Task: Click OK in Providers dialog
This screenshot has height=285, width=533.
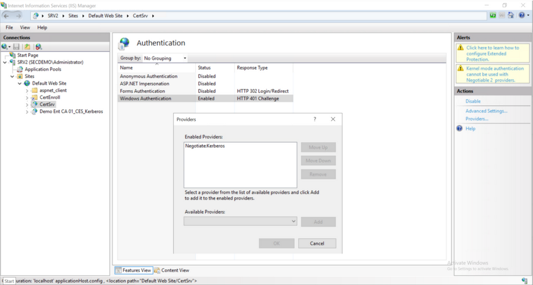Action: (277, 244)
